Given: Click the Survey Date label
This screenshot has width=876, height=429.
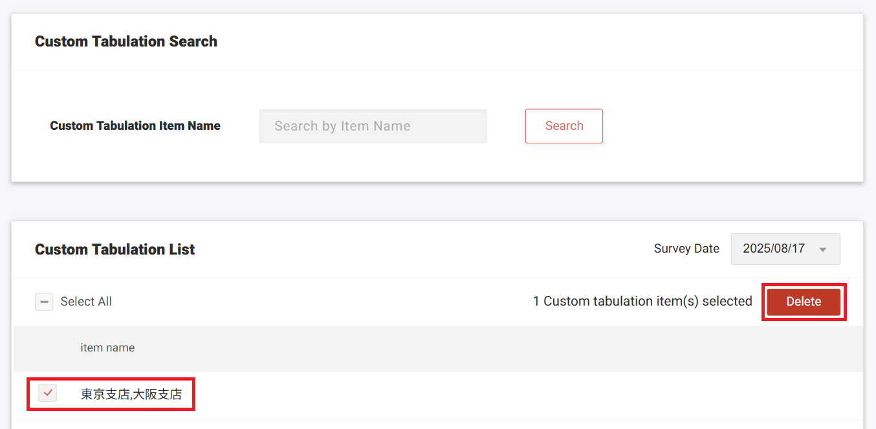Looking at the screenshot, I should point(686,249).
